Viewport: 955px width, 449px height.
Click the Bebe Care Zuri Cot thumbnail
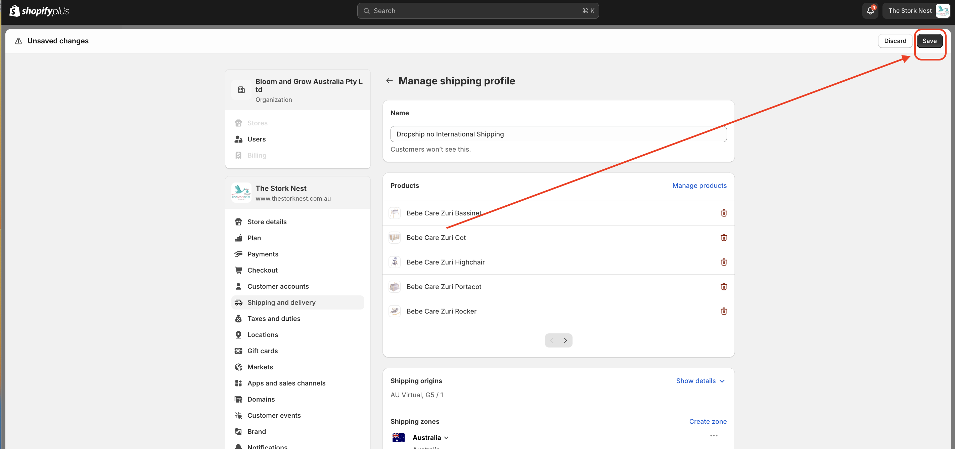395,238
